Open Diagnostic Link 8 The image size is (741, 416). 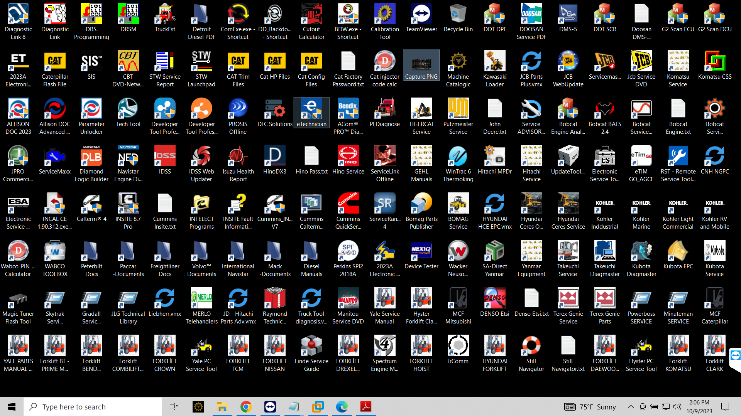pyautogui.click(x=18, y=17)
